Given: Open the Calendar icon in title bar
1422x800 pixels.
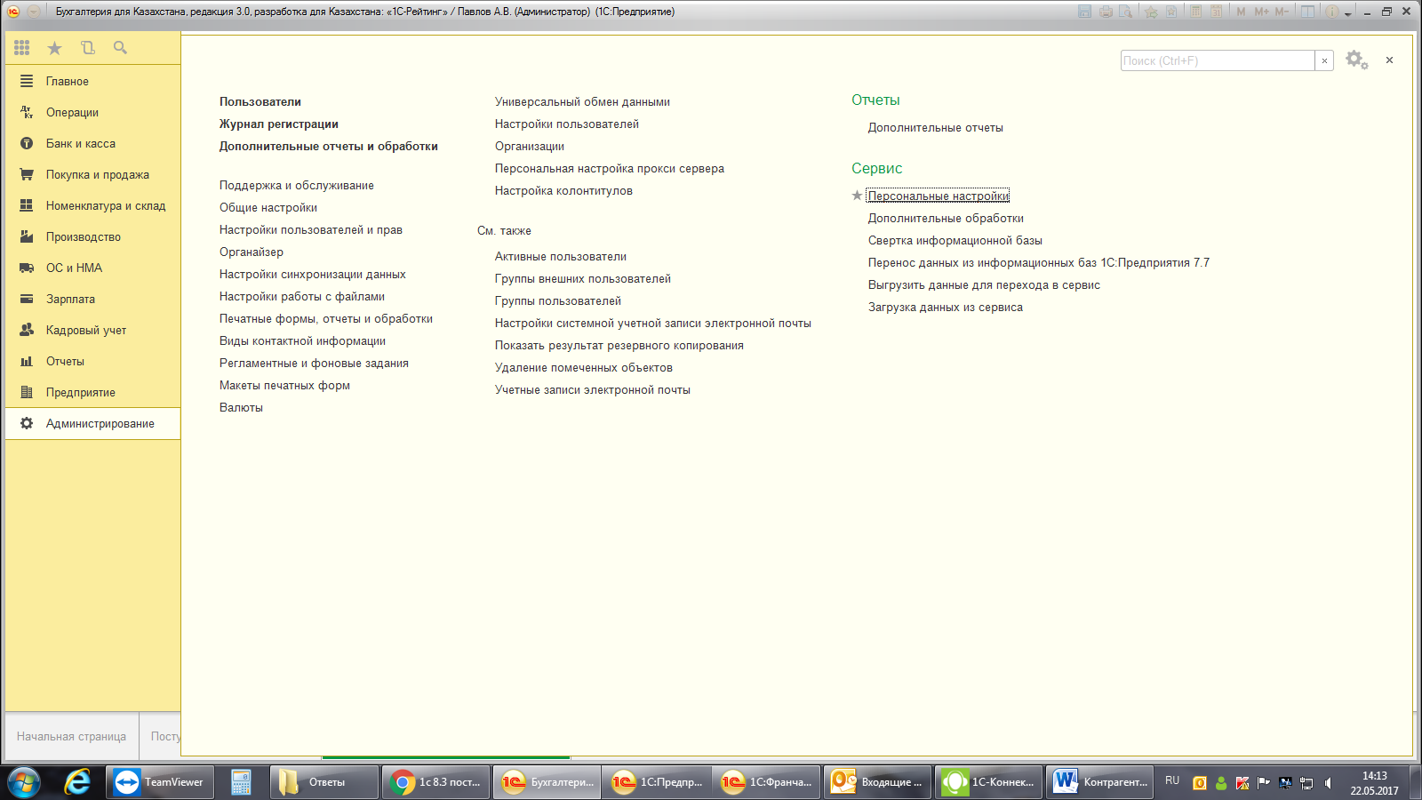Looking at the screenshot, I should click(1216, 12).
